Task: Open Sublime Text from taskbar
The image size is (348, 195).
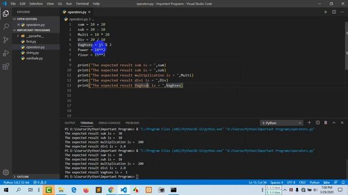Action: coord(98,190)
